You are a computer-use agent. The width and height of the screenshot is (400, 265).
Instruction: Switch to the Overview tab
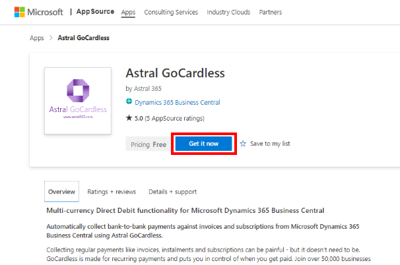coord(61,192)
